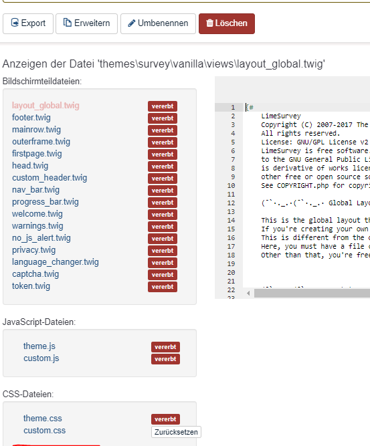Open firstpage.twig file
Viewport: 370px width, 446px height.
click(37, 154)
